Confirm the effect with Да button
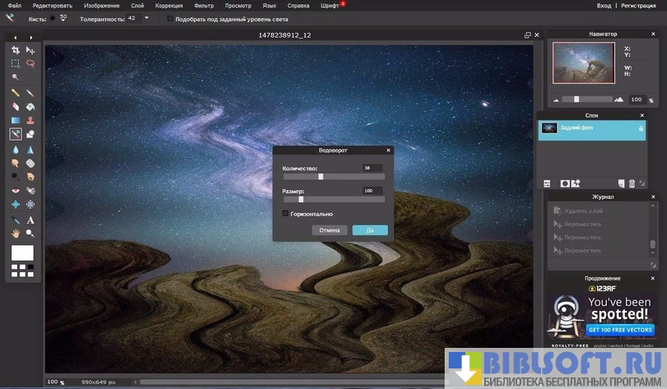 click(370, 230)
